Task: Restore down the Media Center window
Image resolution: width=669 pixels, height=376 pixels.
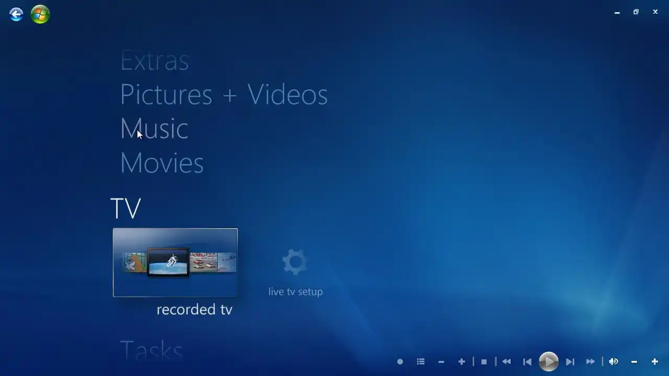Action: coord(636,12)
